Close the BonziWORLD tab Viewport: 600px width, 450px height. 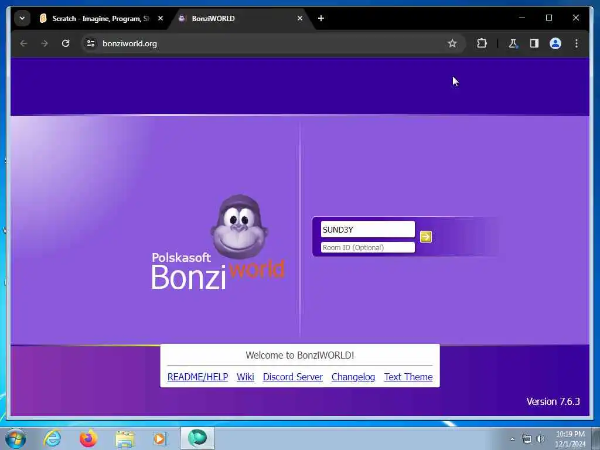coord(300,18)
